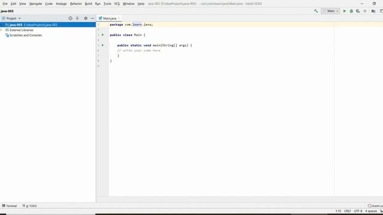383x215 pixels.
Task: Open the Code menu
Action: coord(49,4)
